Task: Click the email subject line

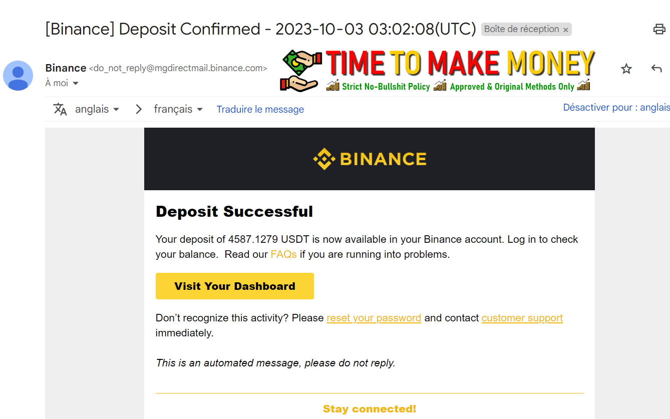Action: click(x=260, y=29)
